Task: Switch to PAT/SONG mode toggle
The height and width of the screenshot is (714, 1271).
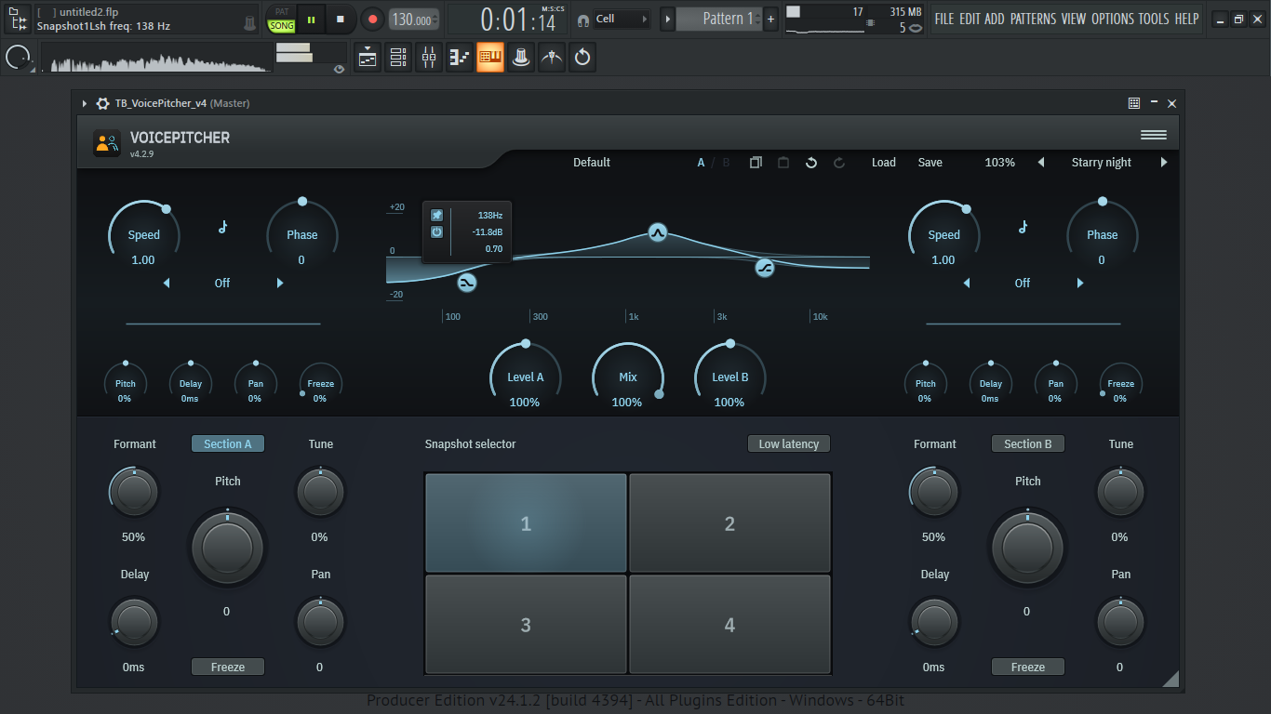Action: 282,19
